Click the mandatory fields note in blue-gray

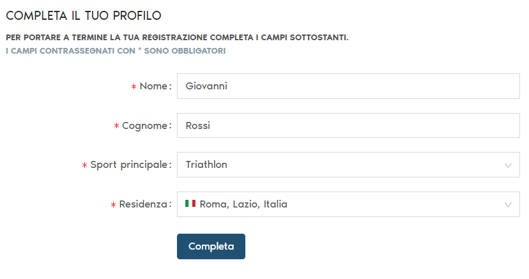116,50
